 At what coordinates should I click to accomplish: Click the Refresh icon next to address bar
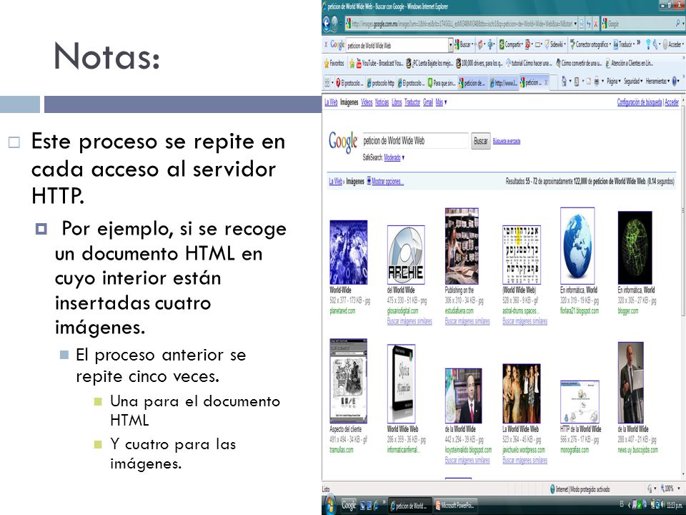[x=588, y=24]
